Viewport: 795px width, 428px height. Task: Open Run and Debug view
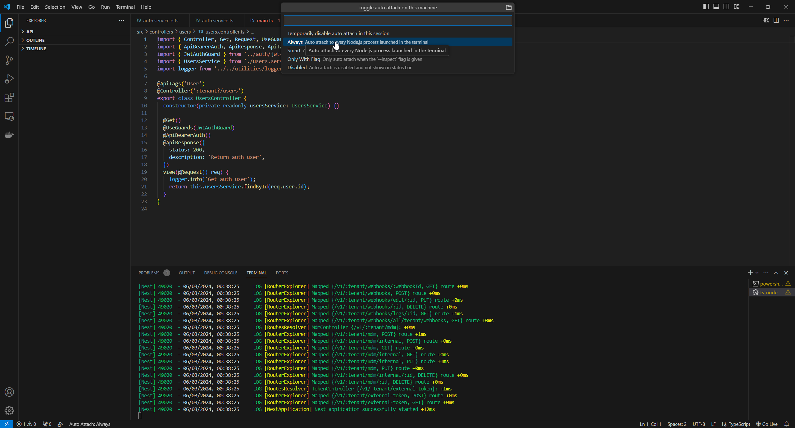click(x=9, y=79)
